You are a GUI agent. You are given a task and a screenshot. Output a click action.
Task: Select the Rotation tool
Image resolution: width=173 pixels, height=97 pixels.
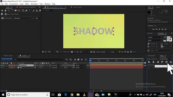13,11
